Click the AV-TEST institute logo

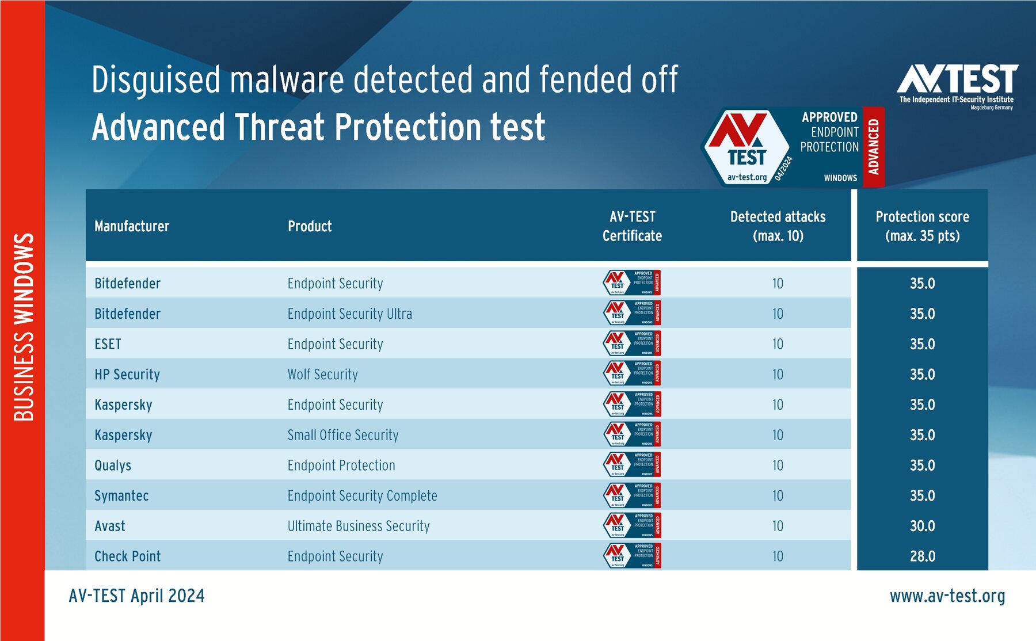[957, 85]
